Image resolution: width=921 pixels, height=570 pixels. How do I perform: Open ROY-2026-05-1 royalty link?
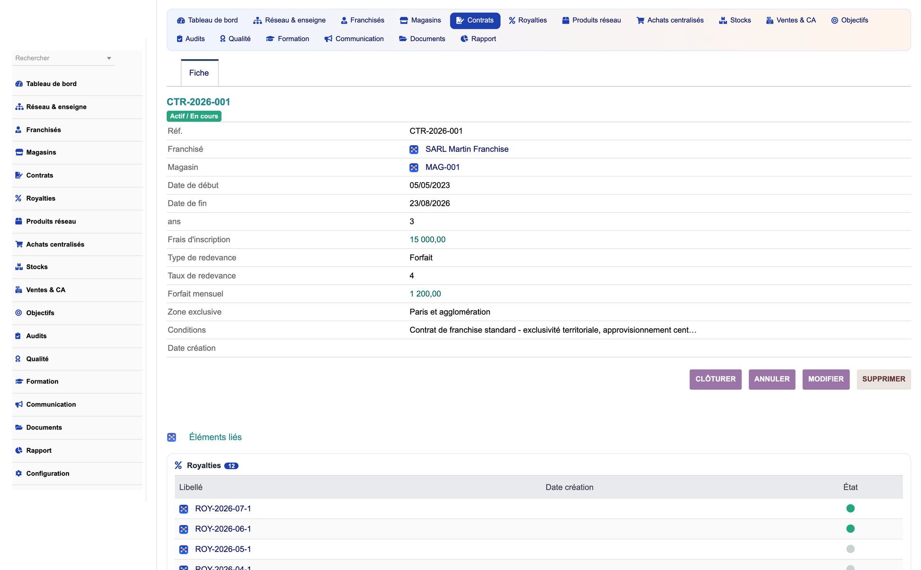(x=223, y=549)
